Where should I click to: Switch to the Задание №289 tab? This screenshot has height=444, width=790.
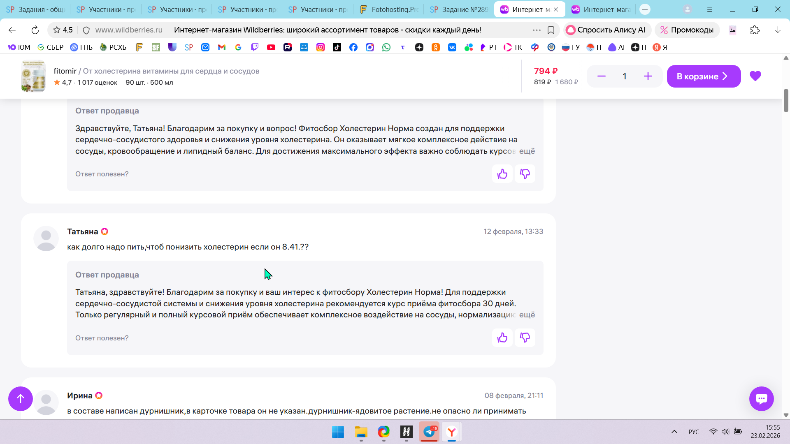tap(460, 9)
